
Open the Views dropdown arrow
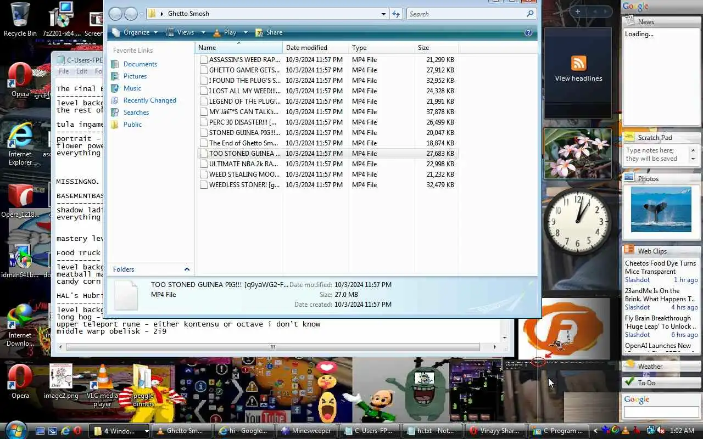click(203, 32)
